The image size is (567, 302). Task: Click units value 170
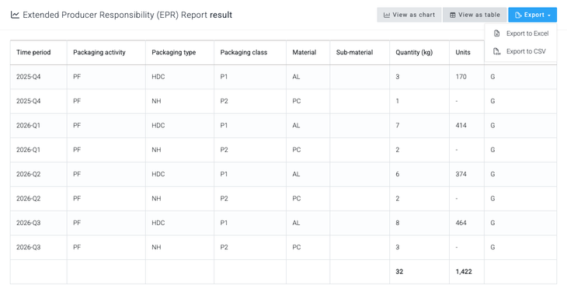[461, 77]
